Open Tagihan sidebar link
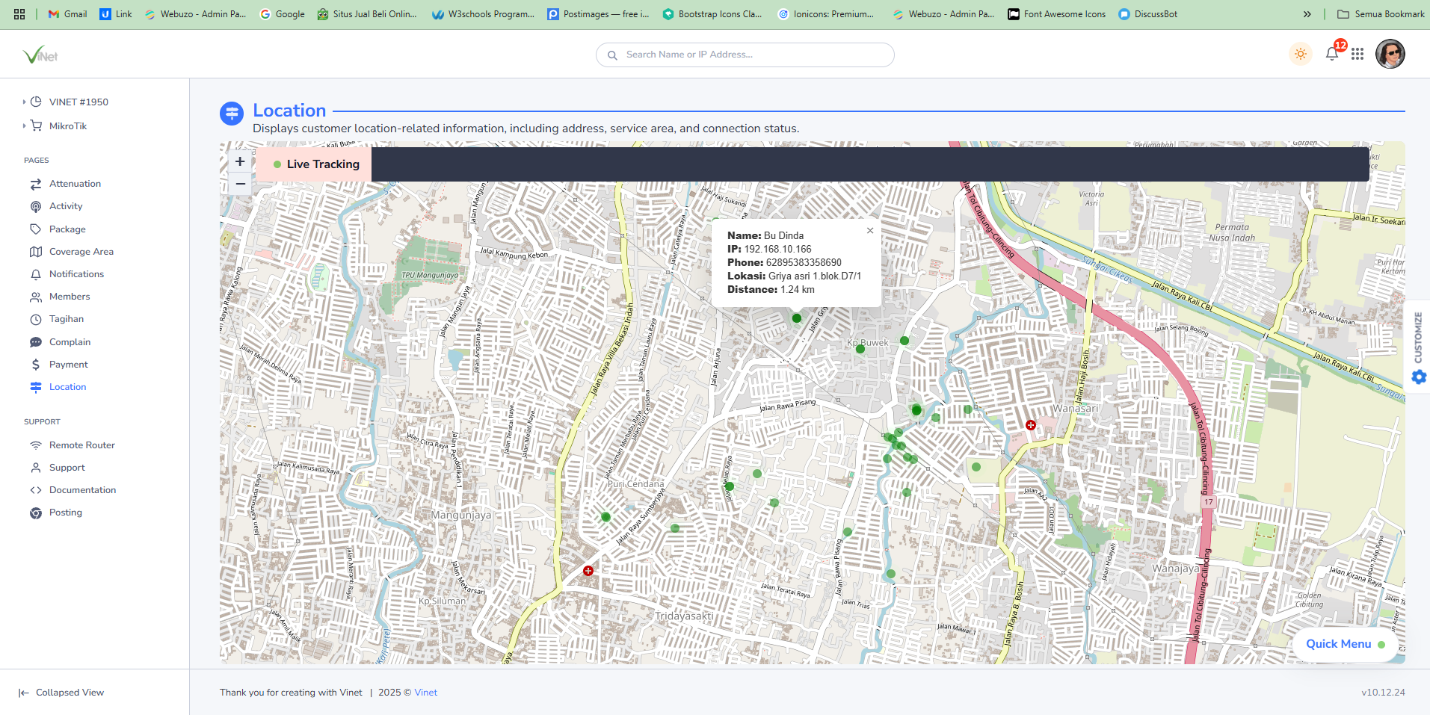Screen dimensions: 1430x715 click(67, 319)
